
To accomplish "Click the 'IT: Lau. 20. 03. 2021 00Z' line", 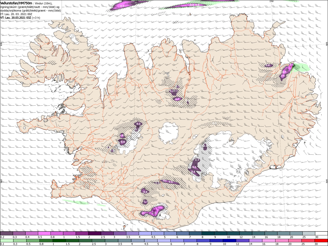I will pos(16,14).
